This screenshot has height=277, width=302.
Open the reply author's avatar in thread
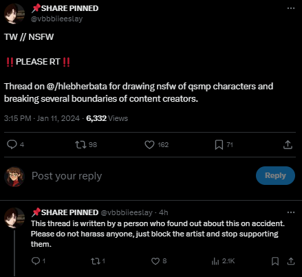14,218
